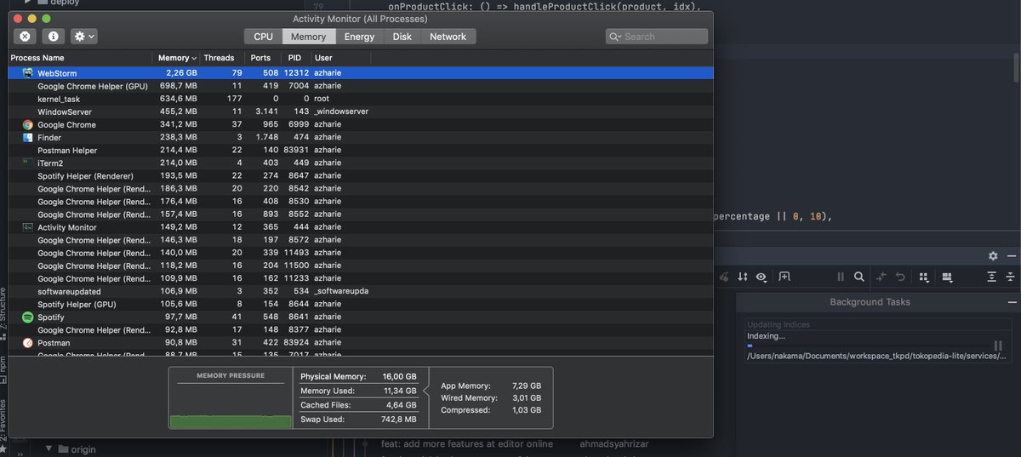Open the gear actions dropdown in Activity Monitor
This screenshot has width=1021, height=457.
point(83,37)
